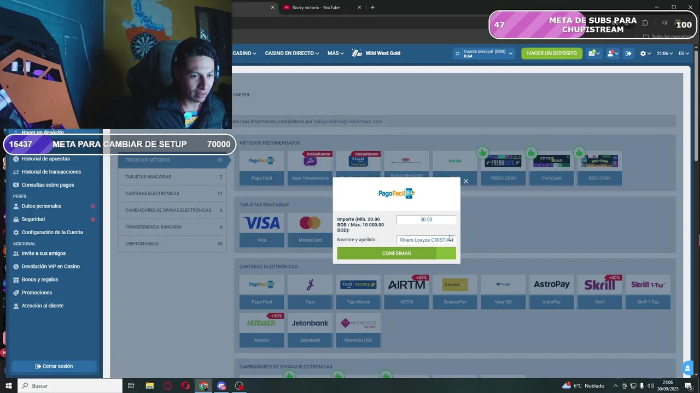
Task: Select Cambiadores de divisas electrónicas category
Action: (x=172, y=210)
